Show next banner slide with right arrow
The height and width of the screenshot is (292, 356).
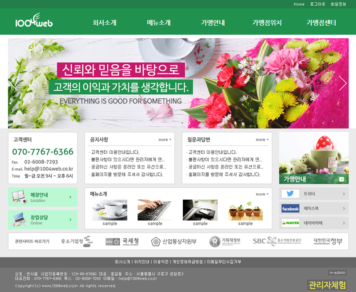[343, 84]
